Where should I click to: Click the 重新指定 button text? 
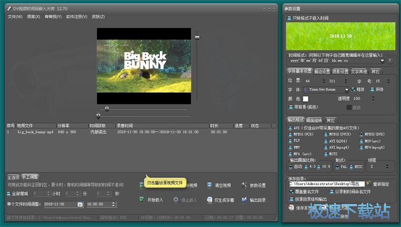[x=381, y=184]
